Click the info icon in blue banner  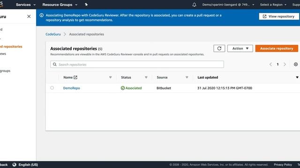tap(42, 15)
